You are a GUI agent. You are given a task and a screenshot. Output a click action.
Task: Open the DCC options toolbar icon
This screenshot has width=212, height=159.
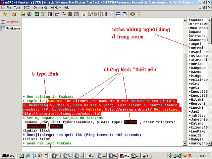[x=97, y=14]
